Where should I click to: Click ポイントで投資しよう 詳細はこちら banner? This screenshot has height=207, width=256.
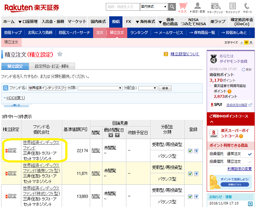231,182
